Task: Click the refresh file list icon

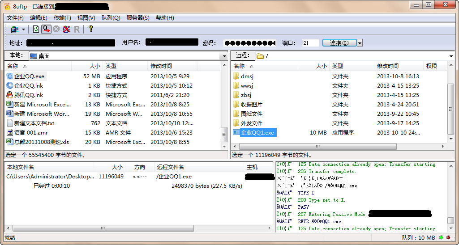Action: [x=36, y=30]
